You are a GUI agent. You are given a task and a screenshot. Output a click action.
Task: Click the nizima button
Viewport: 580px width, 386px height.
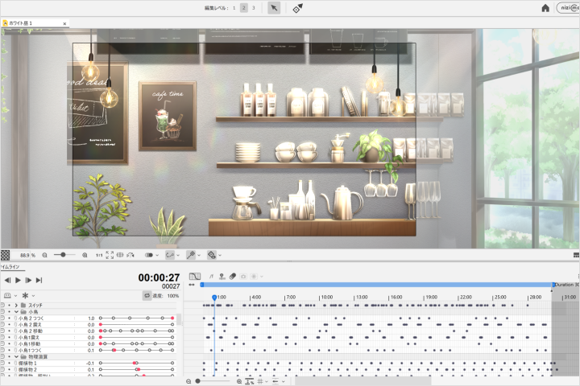(569, 8)
